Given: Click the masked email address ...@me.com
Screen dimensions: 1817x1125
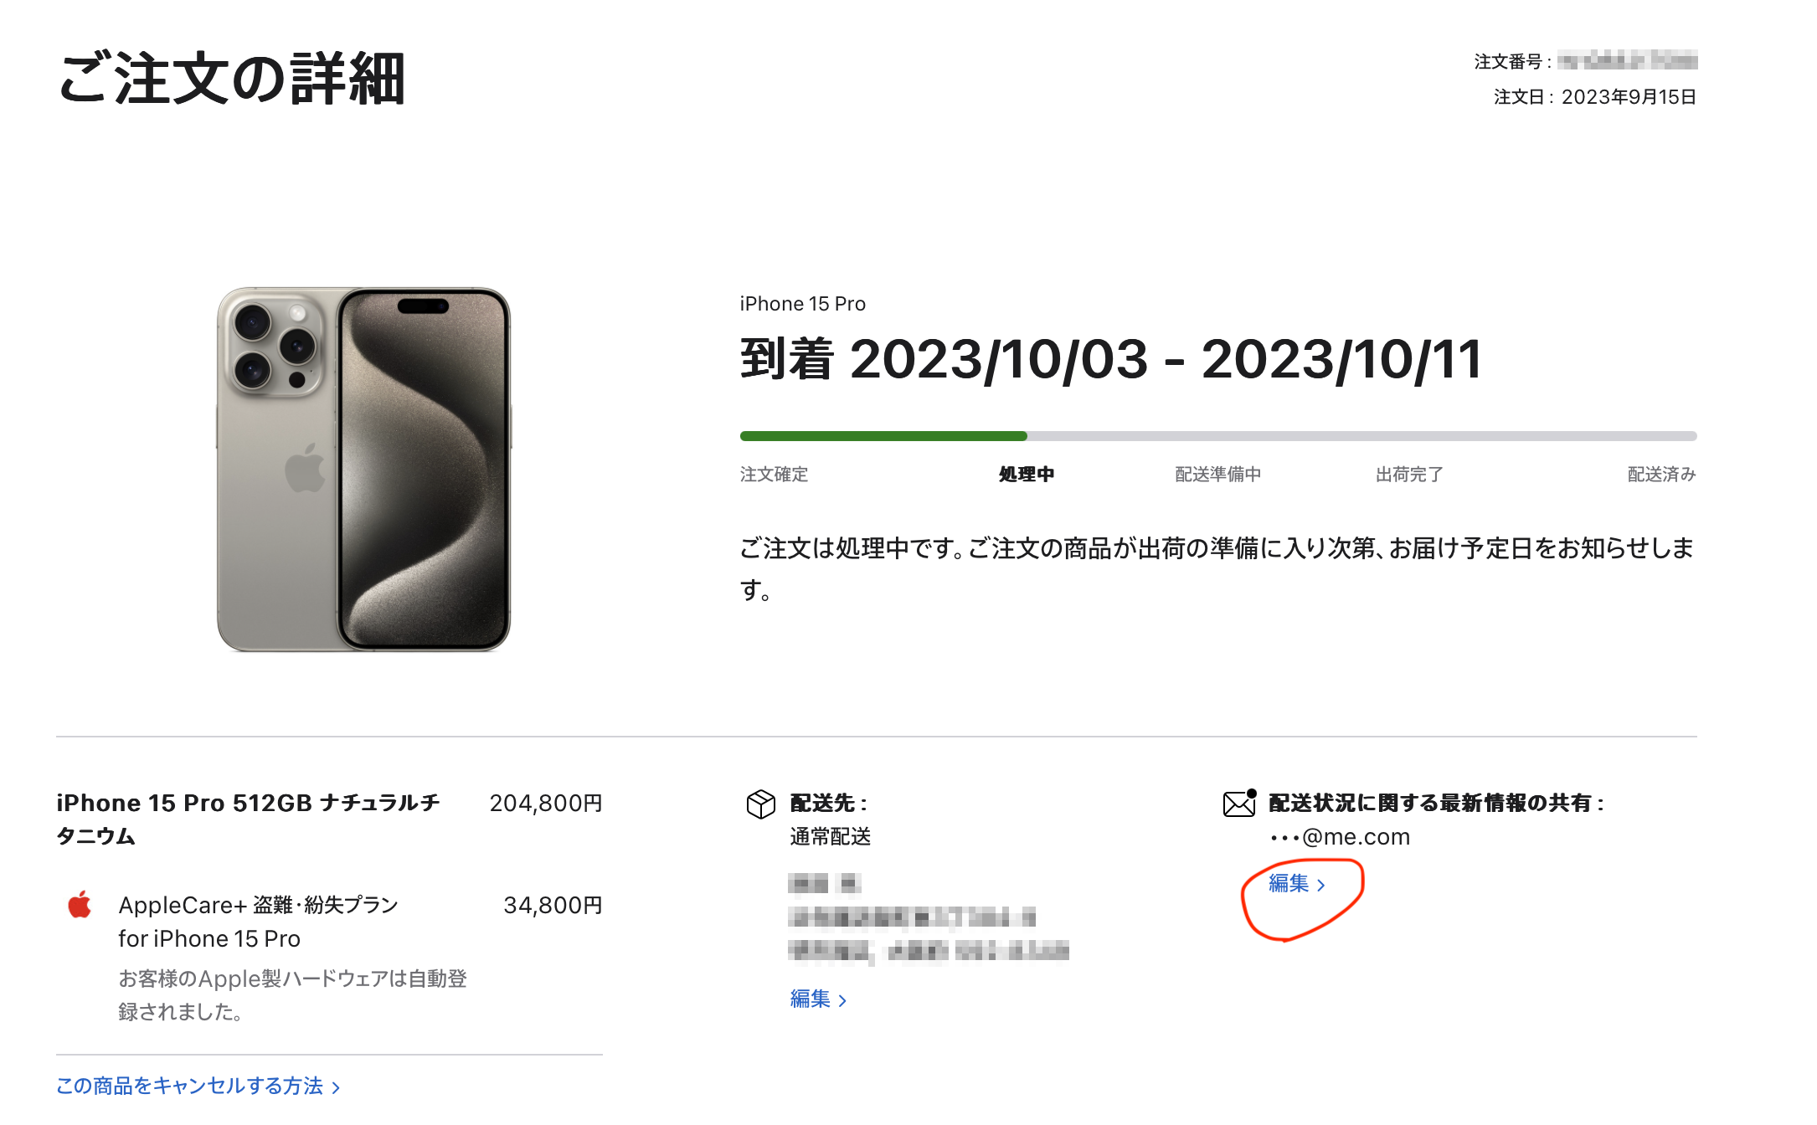Looking at the screenshot, I should pyautogui.click(x=1340, y=837).
